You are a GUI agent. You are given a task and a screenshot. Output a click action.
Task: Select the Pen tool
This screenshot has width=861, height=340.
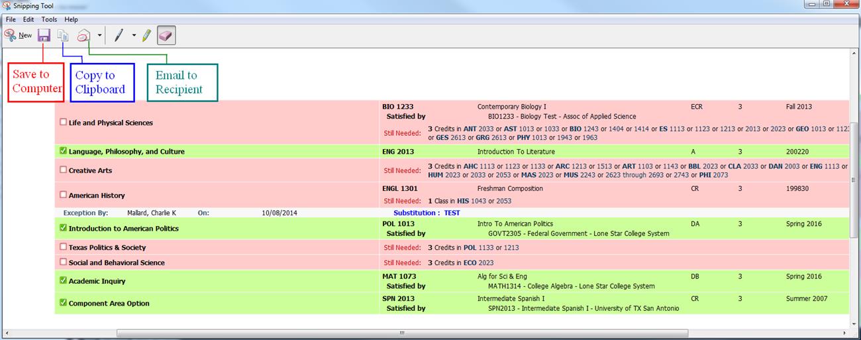pos(119,35)
